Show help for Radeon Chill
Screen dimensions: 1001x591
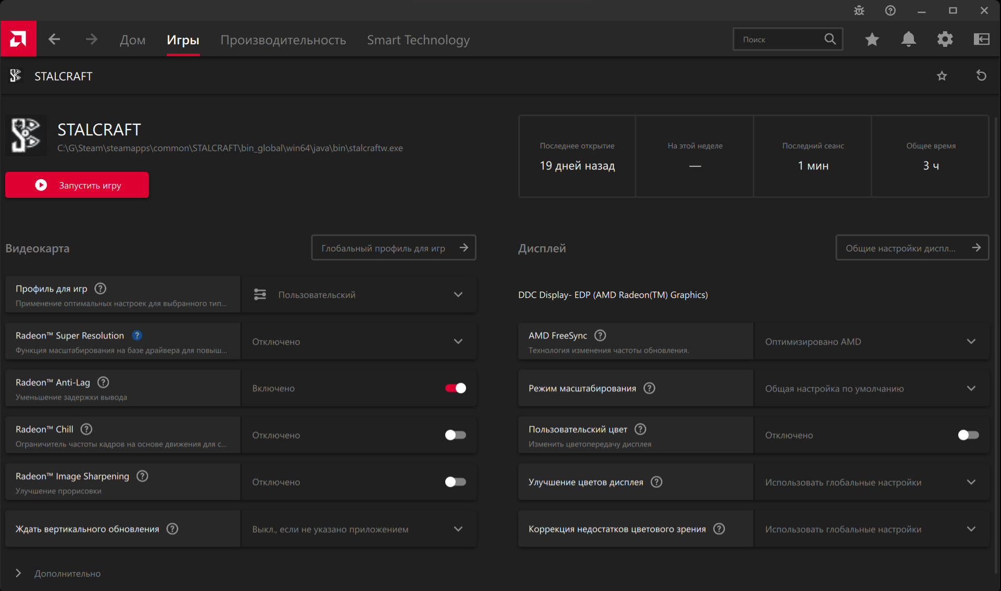pyautogui.click(x=87, y=429)
